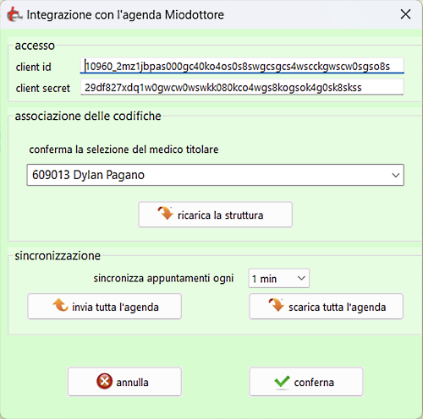Click the scarica tutta l'agenda button text
The image size is (423, 419).
pyautogui.click(x=337, y=307)
